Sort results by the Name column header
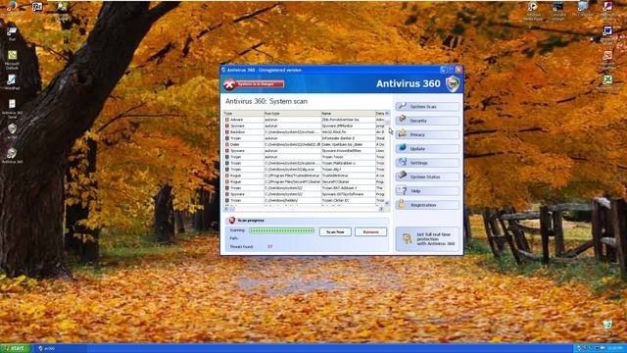This screenshot has width=627, height=353. (x=348, y=114)
